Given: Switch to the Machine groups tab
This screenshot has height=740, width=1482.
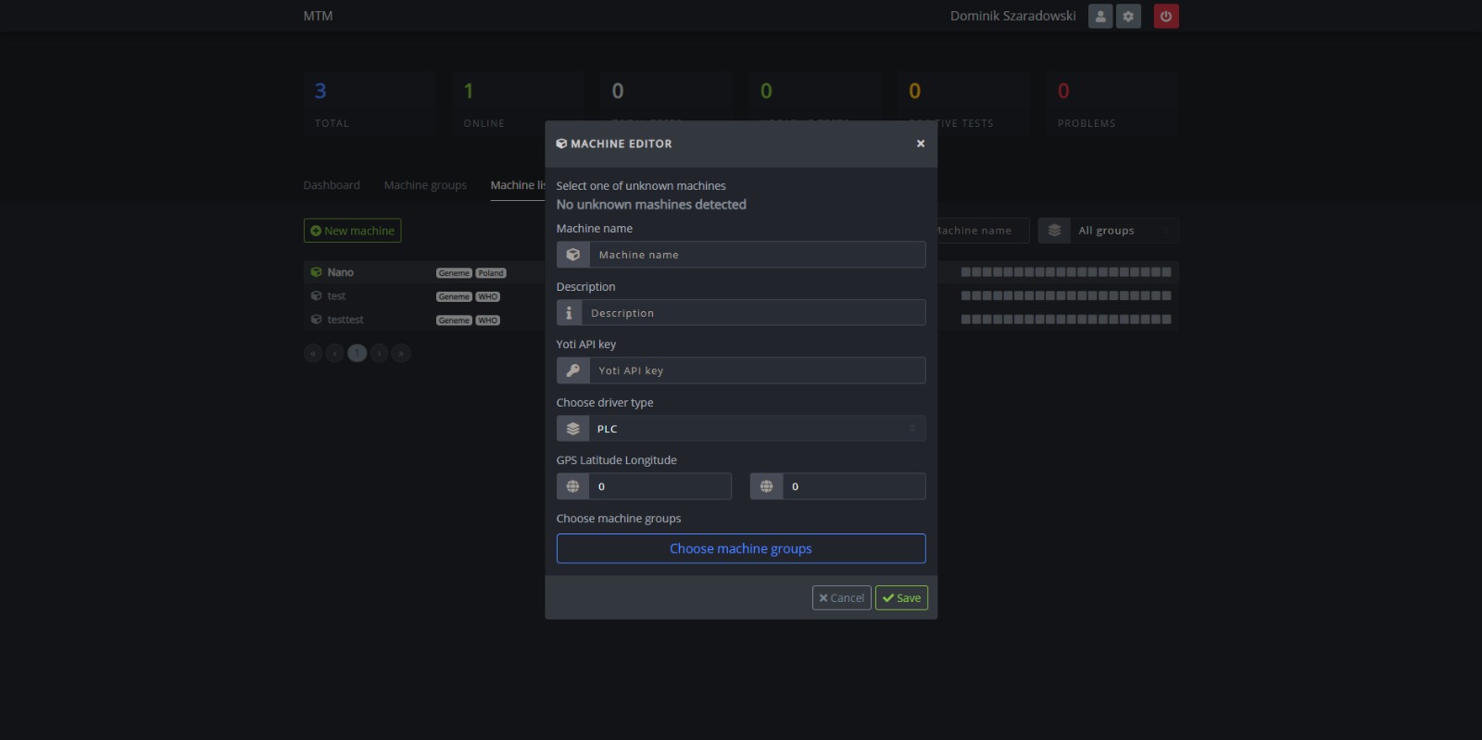Looking at the screenshot, I should click(x=425, y=185).
